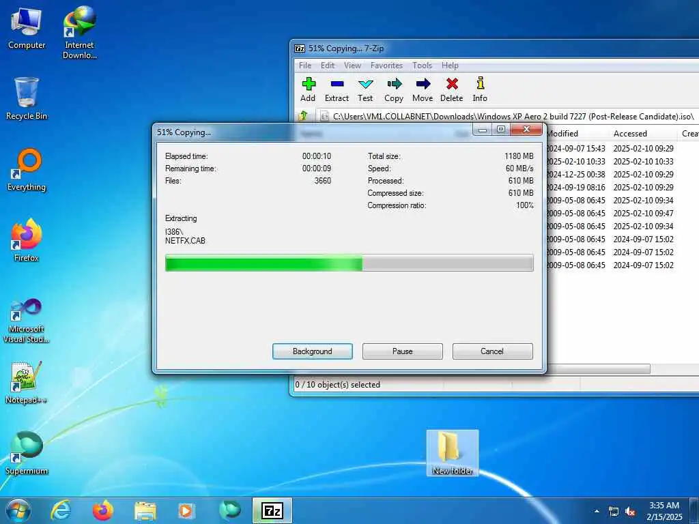Click accessed date 2025-02-10 09:47
The width and height of the screenshot is (699, 524).
coord(643,213)
